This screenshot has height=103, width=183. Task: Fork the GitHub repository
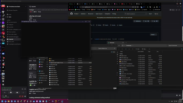point(146,21)
